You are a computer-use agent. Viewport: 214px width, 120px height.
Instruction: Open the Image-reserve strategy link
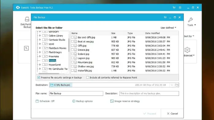point(127,101)
